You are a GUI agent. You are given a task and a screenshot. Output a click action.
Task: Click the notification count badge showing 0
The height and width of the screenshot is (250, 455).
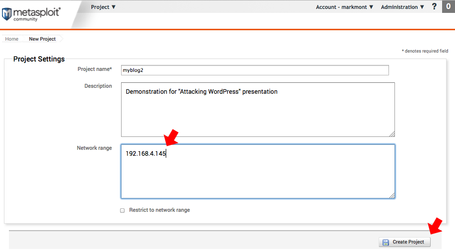point(448,7)
